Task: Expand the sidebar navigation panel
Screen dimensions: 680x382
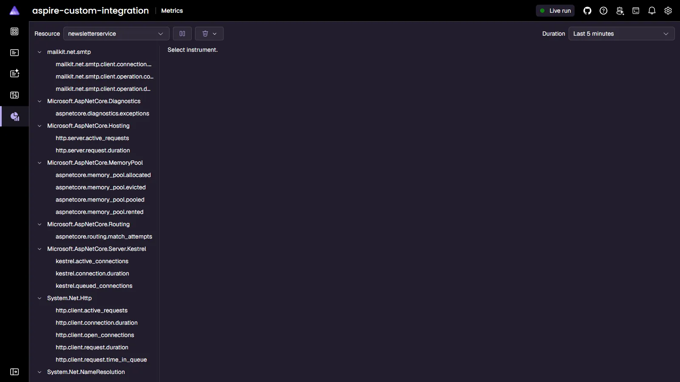Action: coord(14,372)
